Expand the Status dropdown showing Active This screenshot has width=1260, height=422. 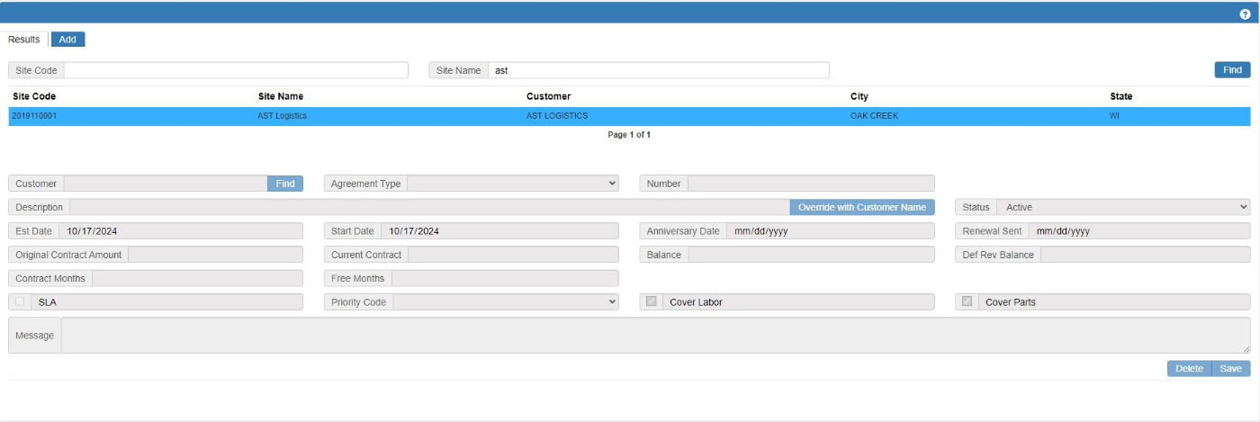pyautogui.click(x=1123, y=207)
